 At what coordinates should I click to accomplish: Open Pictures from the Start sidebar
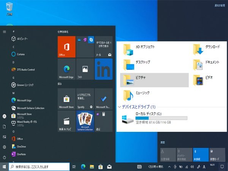pos(5,137)
